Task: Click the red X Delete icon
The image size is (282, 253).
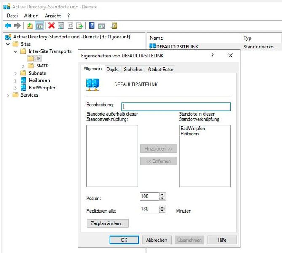Action: point(51,26)
